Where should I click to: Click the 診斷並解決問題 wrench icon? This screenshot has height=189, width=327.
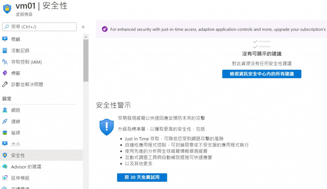coord(5,84)
